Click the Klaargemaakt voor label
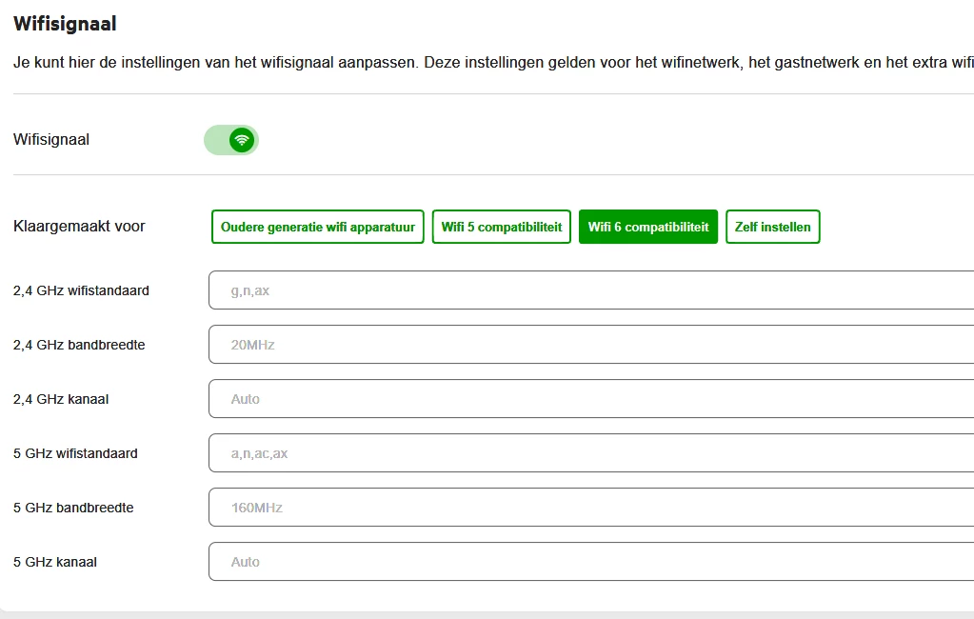This screenshot has height=619, width=974. coord(79,227)
